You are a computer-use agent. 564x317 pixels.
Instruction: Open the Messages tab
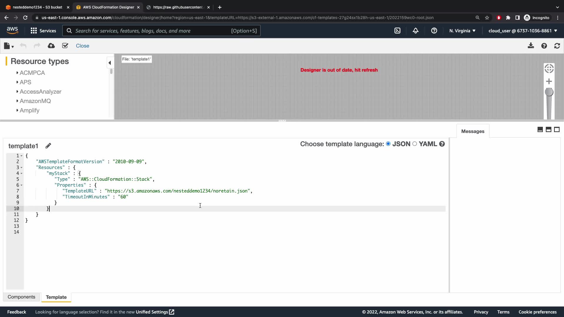click(x=472, y=131)
